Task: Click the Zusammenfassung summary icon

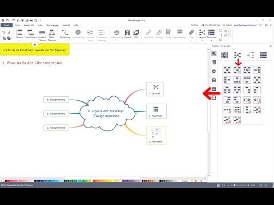Action: 101,32
